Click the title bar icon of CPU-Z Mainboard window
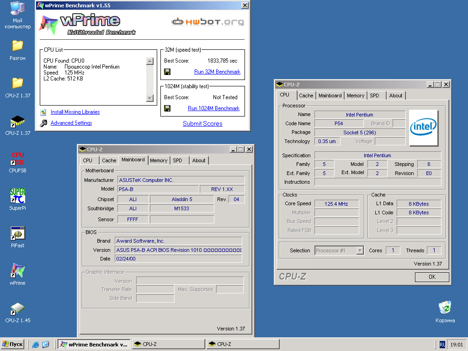Screen dimensions: 468x351 tap(82, 149)
